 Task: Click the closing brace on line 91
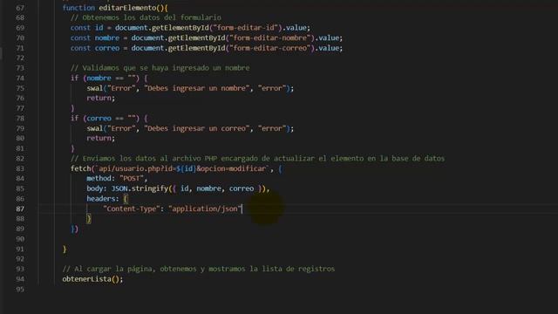[65, 249]
